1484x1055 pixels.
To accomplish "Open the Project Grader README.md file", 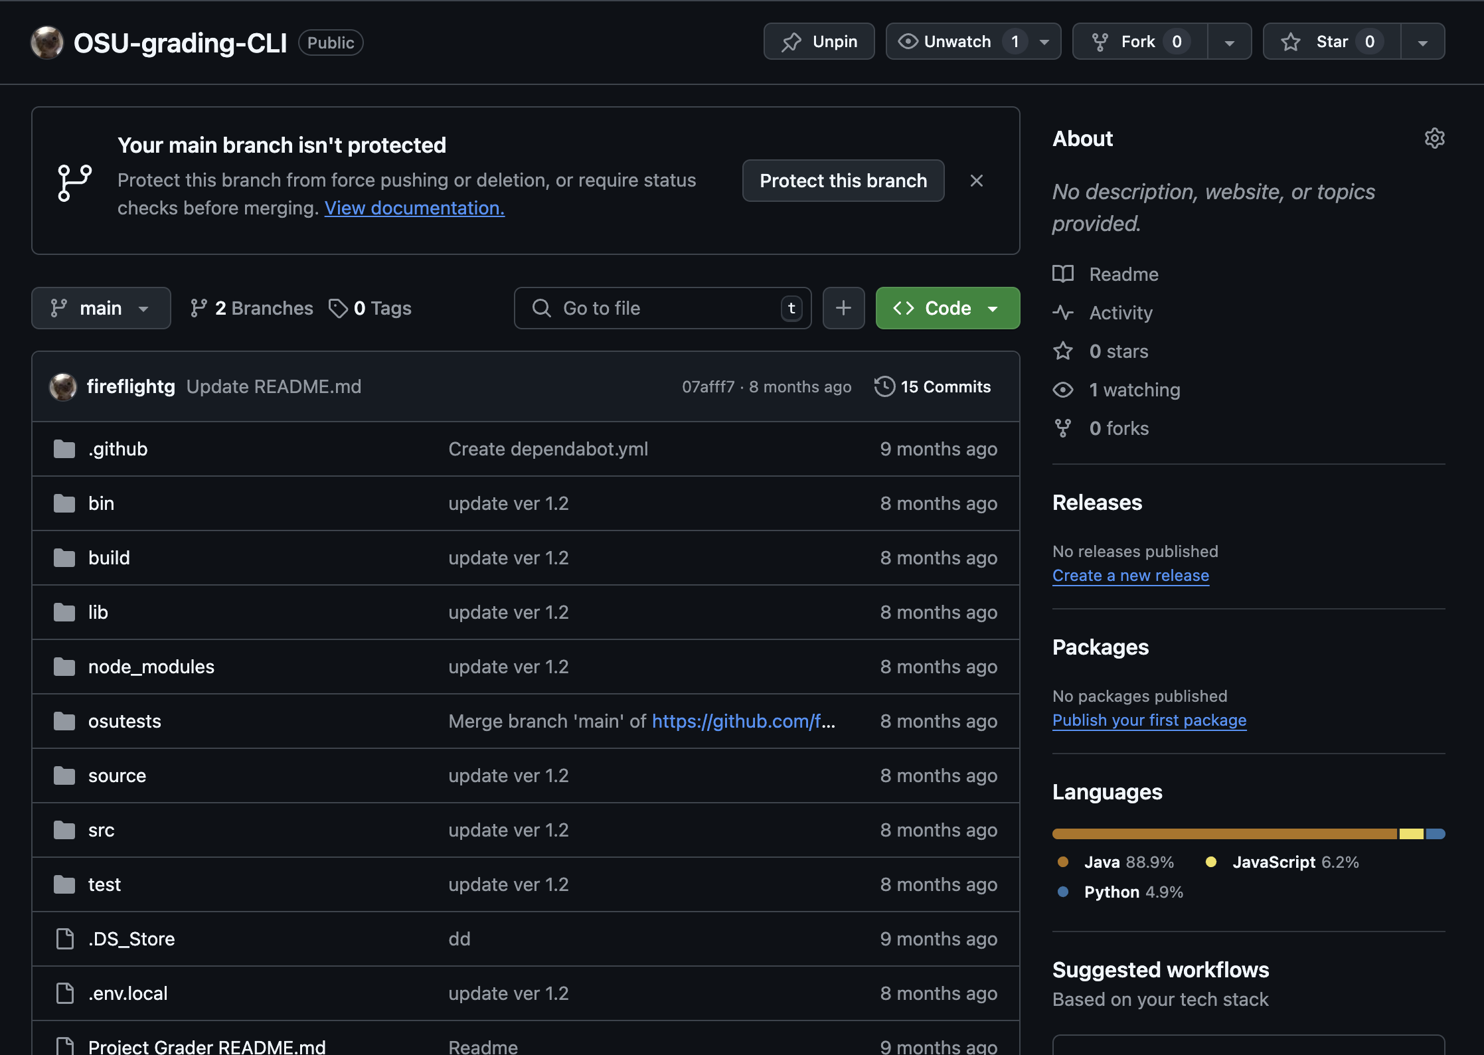I will (x=207, y=1046).
